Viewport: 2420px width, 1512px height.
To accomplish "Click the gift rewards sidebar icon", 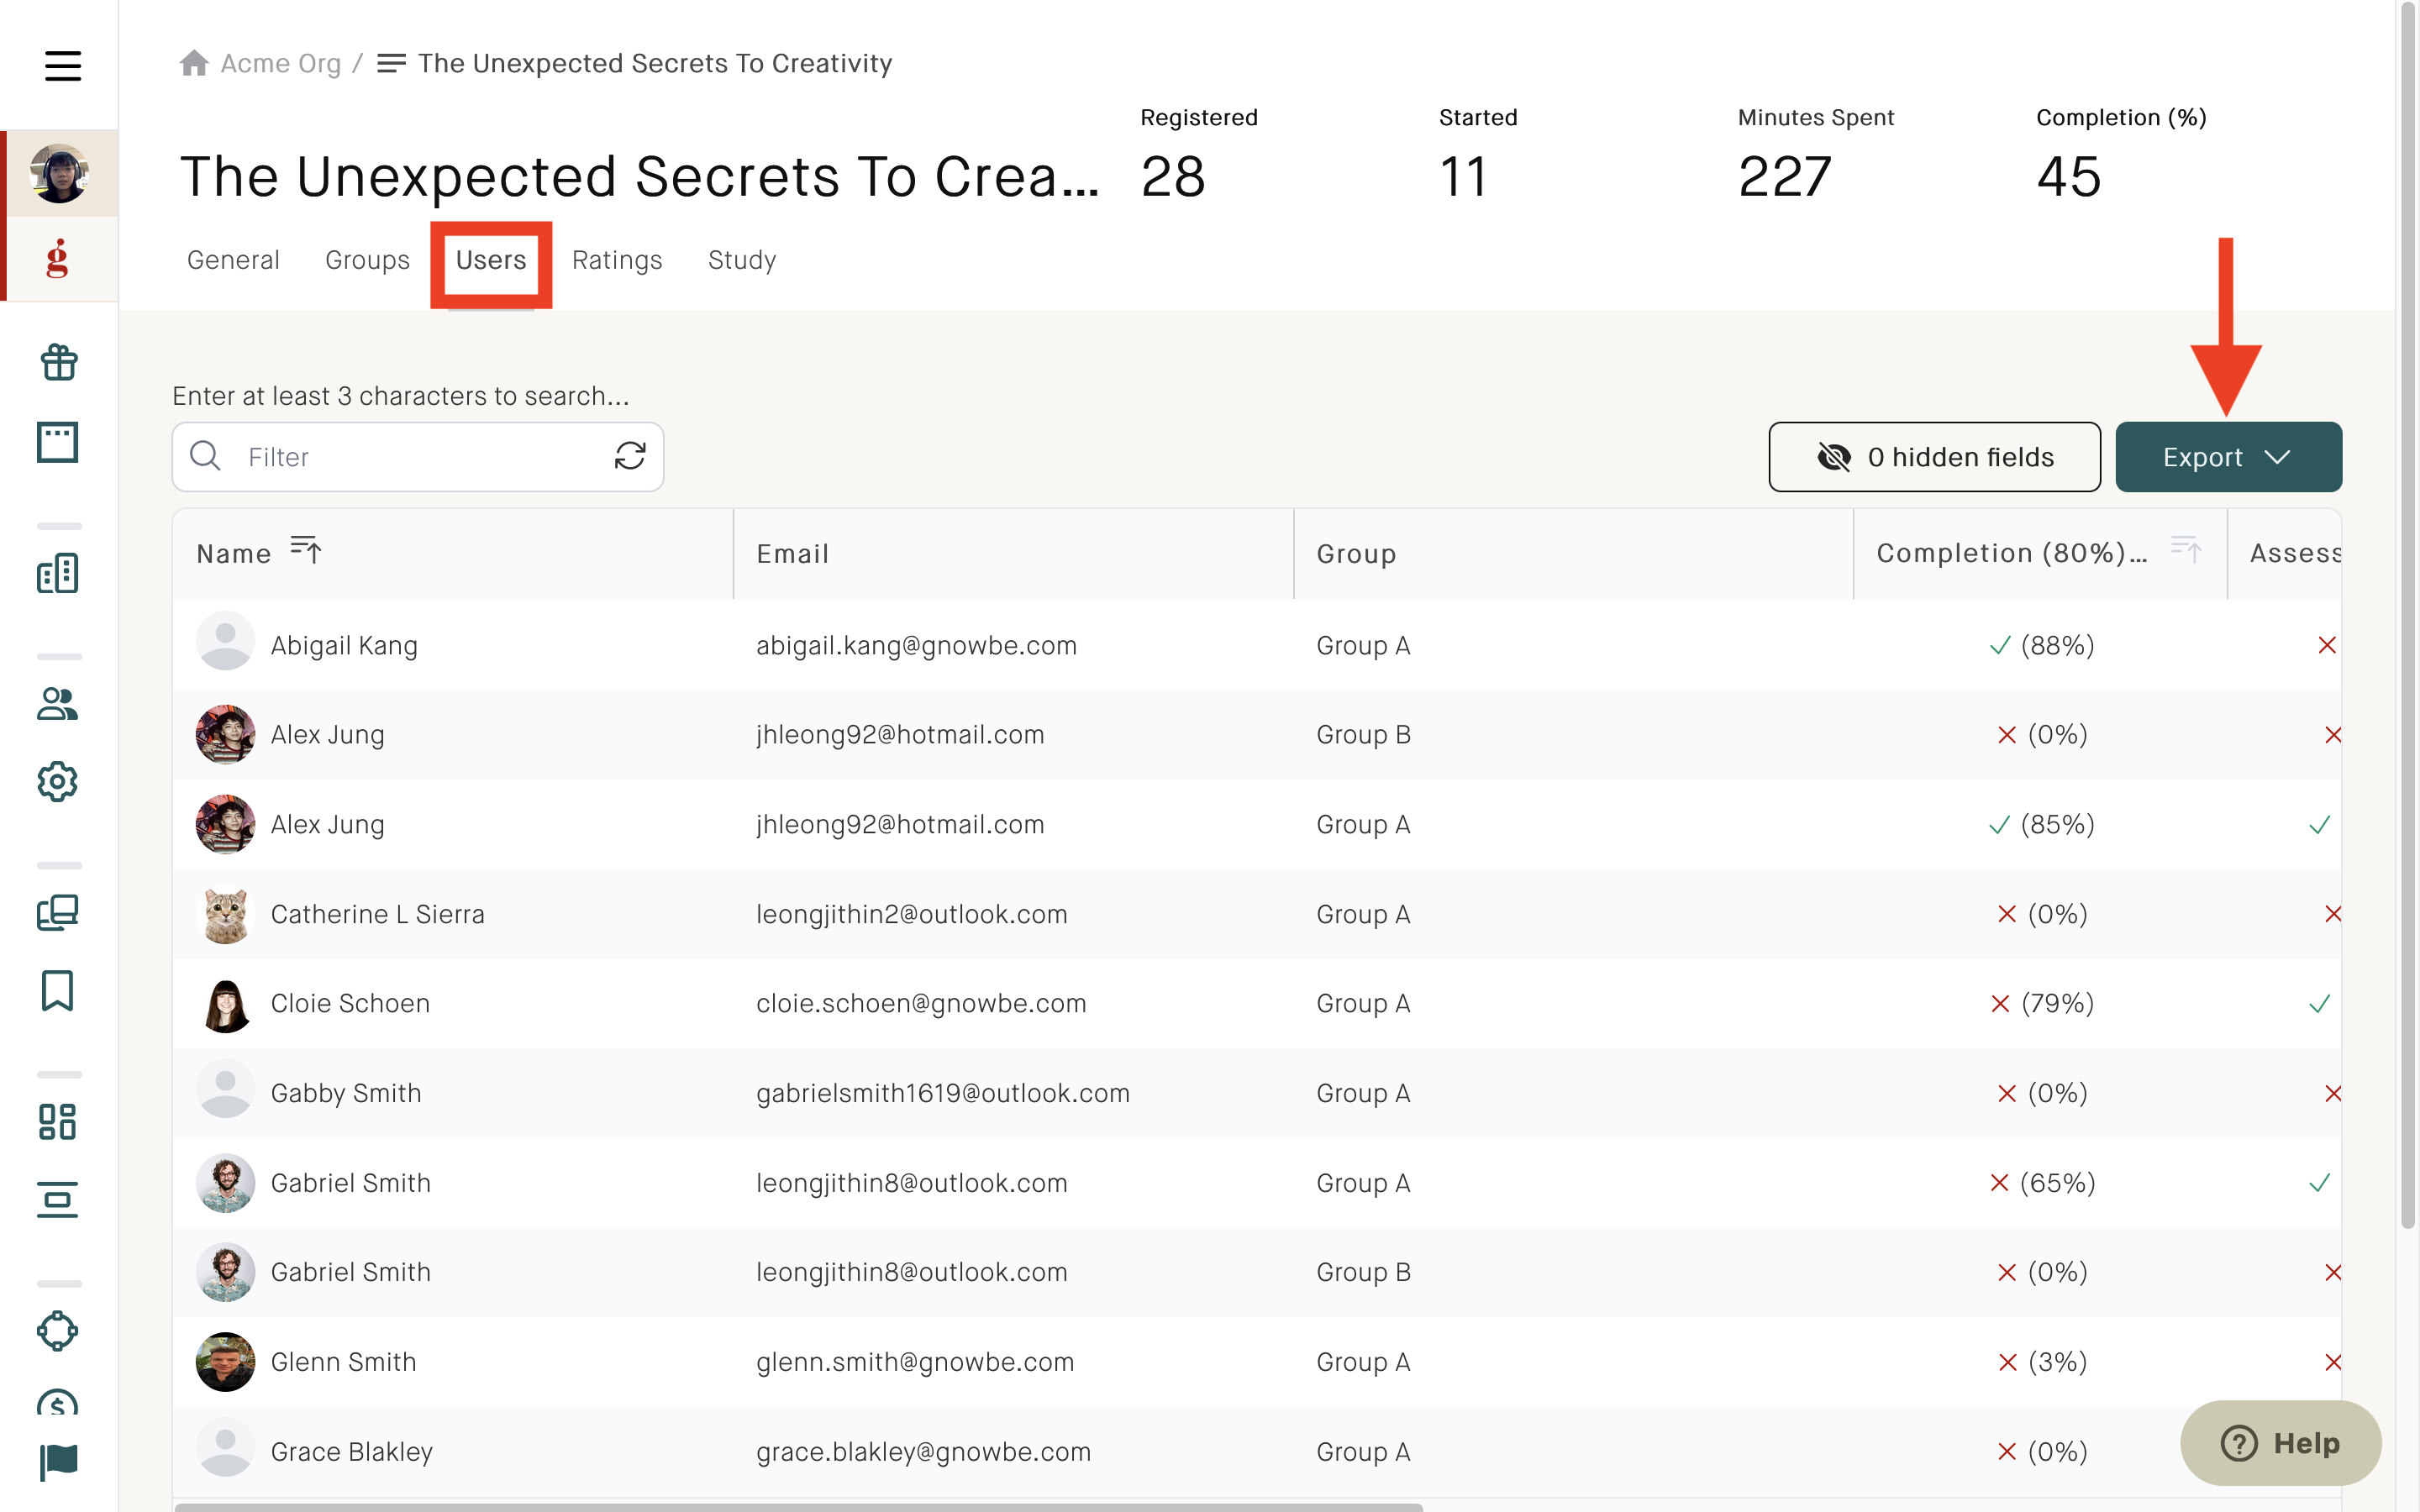I will pyautogui.click(x=59, y=362).
